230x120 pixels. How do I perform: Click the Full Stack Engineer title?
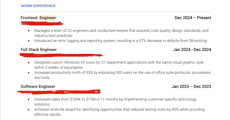coord(39,50)
